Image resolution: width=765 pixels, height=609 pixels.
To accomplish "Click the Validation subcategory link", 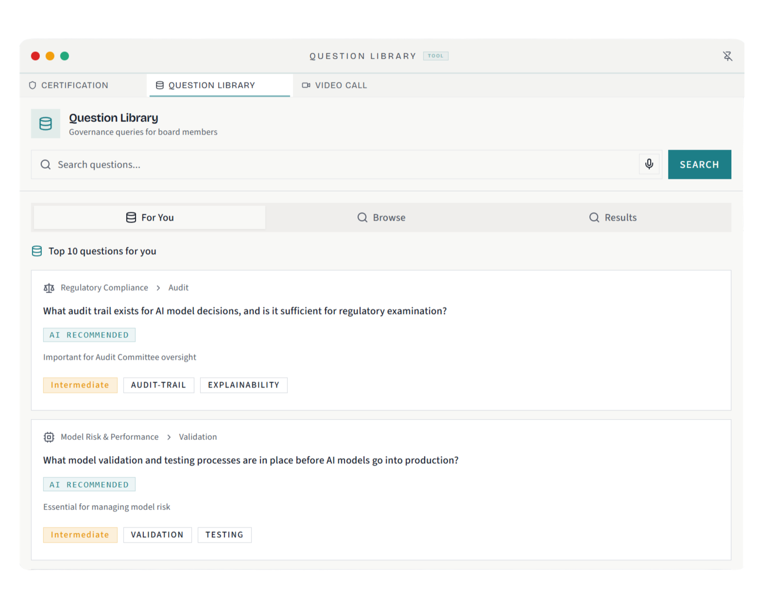I will pos(198,437).
